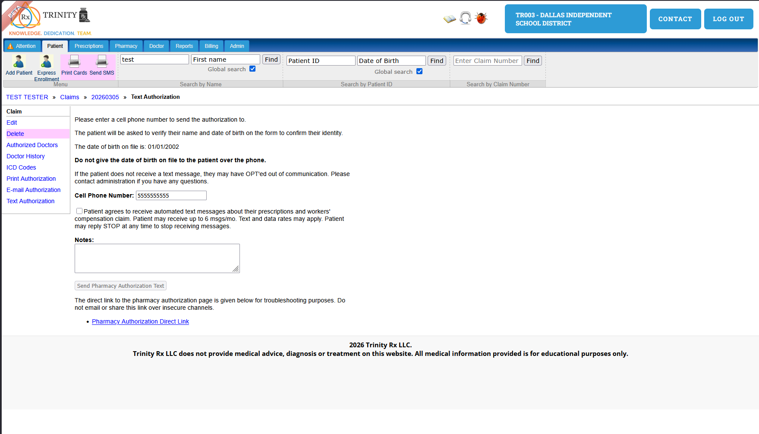Image resolution: width=759 pixels, height=434 pixels.
Task: Click inside the Cell Phone Number field
Action: click(171, 195)
